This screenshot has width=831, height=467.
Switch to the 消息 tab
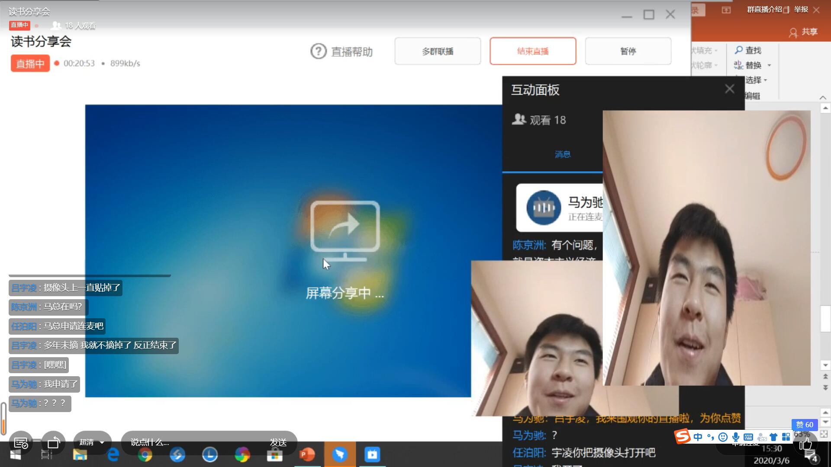562,154
